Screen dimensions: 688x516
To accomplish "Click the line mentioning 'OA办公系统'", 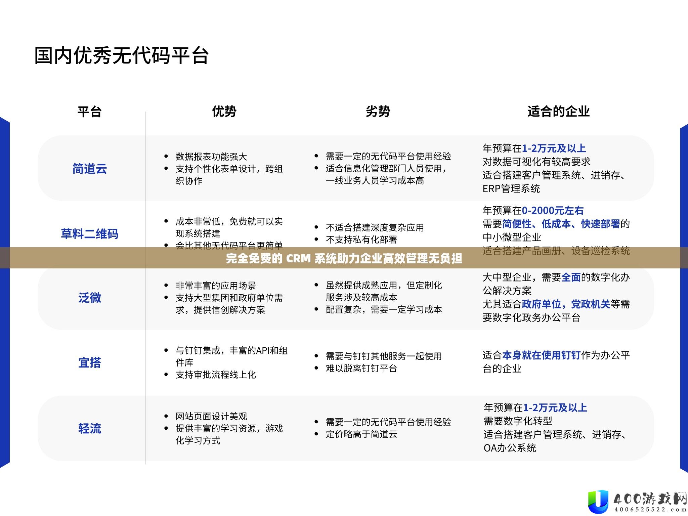I will (x=555, y=441).
